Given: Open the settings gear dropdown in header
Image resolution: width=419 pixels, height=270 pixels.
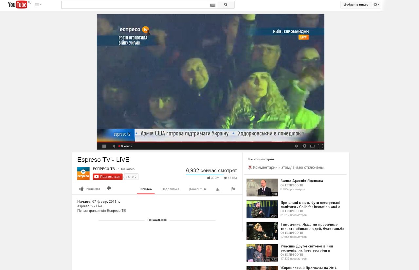Looking at the screenshot, I should tap(376, 5).
